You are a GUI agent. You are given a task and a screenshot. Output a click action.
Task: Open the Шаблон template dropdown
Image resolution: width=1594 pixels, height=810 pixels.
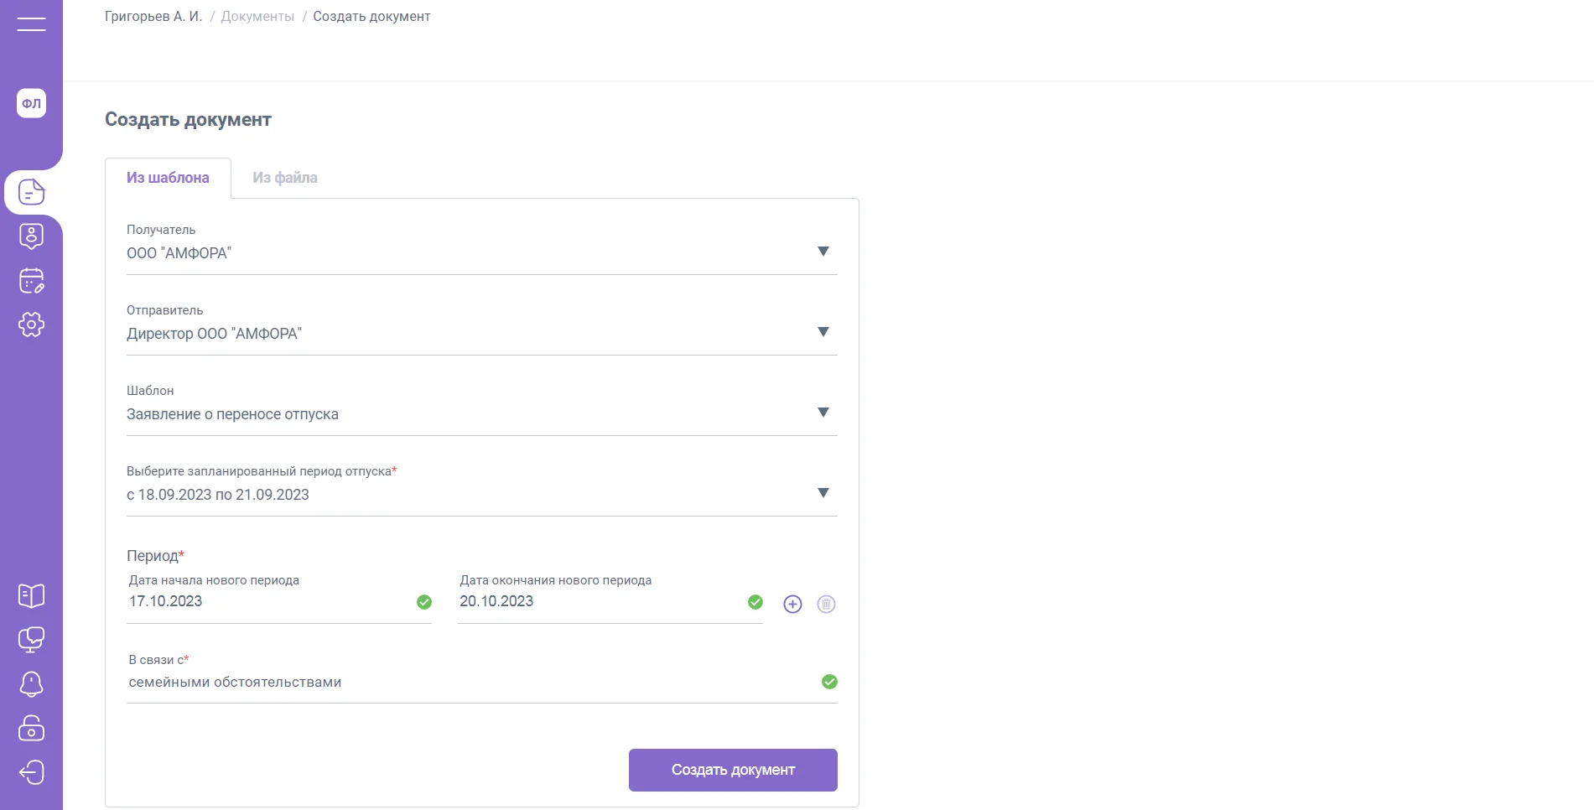[823, 413]
